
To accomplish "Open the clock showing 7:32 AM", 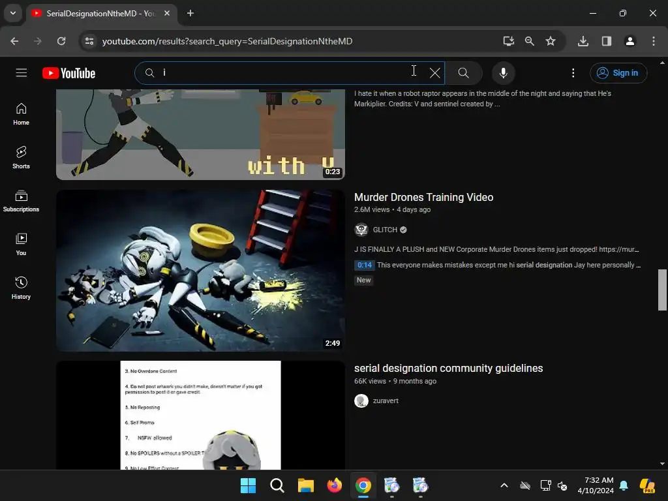I will (x=595, y=485).
